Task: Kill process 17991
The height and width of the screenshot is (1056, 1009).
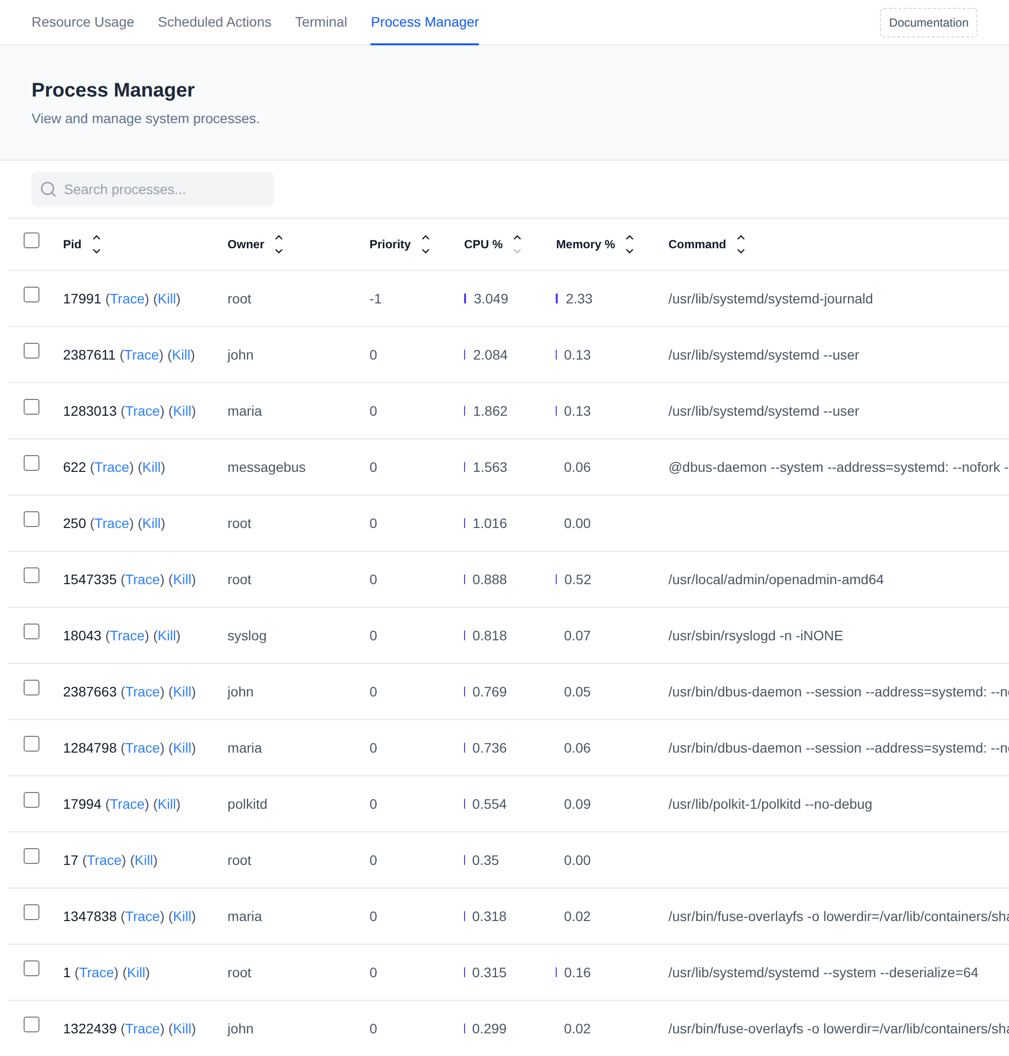Action: 167,299
